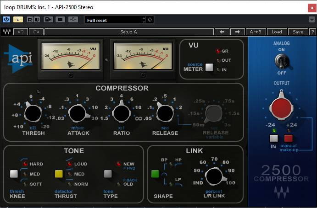Image resolution: width=317 pixels, height=208 pixels.
Task: Click the Save button
Action: pos(298,32)
